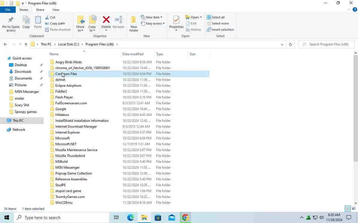Sort by the Type column header
The width and height of the screenshot is (358, 223).
click(x=171, y=54)
